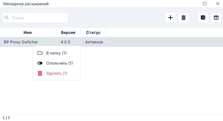Open the column layout icon

coord(216,18)
